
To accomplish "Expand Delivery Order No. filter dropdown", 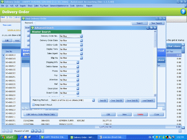I will 82,36.
